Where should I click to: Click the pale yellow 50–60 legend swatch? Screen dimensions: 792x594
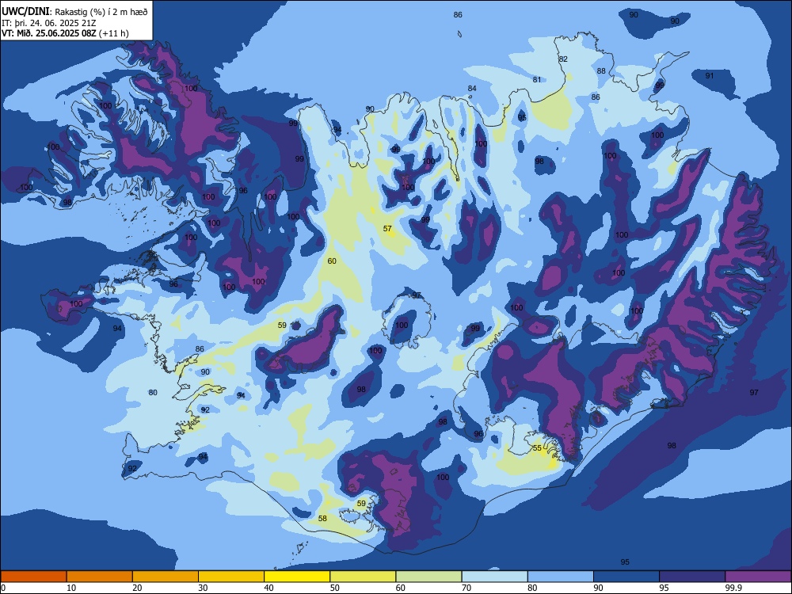point(363,577)
